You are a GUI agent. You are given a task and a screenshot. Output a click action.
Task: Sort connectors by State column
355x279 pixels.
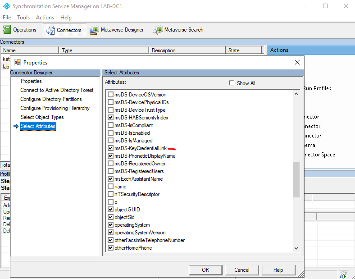[x=243, y=50]
